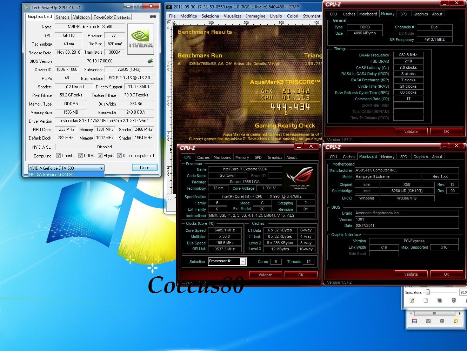Switch to the Sensors tab in GPU-Z

click(x=62, y=17)
